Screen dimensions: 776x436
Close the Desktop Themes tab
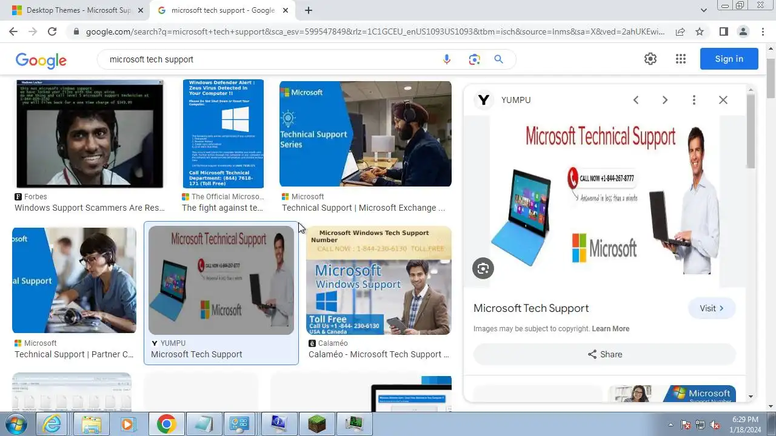tap(141, 10)
